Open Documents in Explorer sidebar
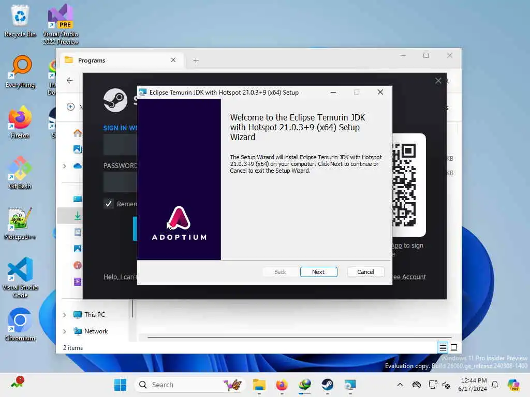 [x=78, y=232]
